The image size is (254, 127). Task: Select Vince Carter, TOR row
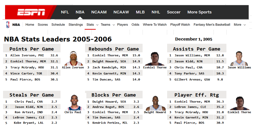pyautogui.click(x=32, y=73)
